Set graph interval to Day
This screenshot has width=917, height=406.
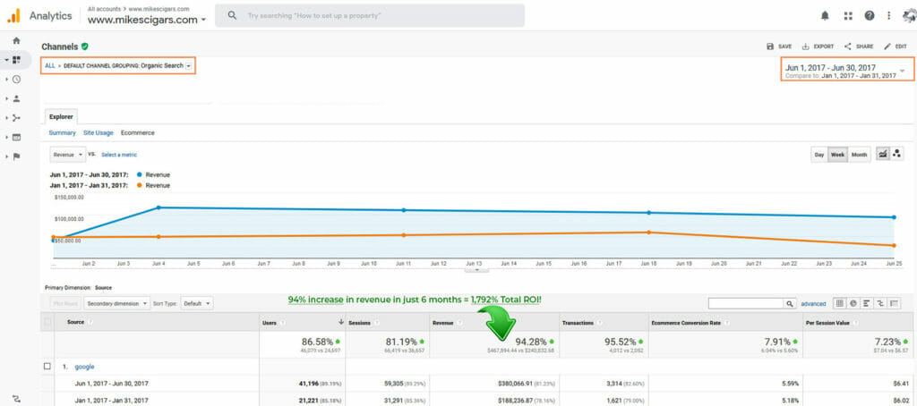[x=819, y=155]
